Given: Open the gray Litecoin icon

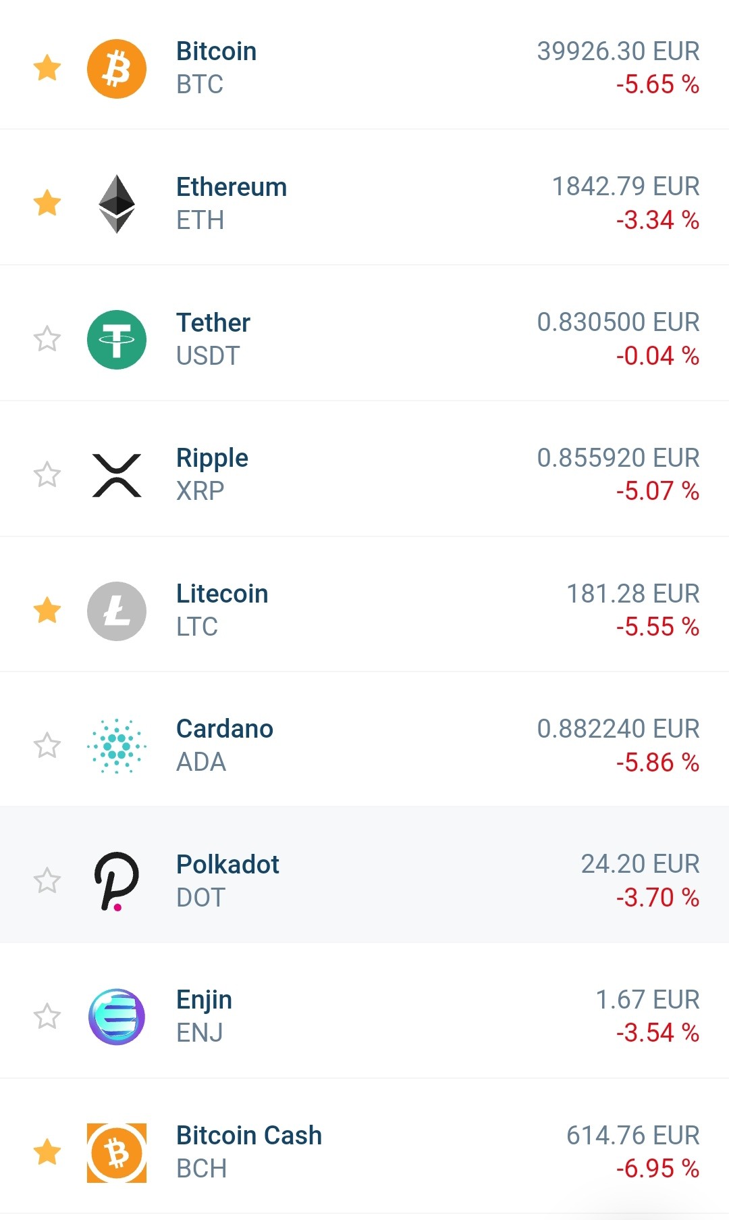Looking at the screenshot, I should [117, 611].
